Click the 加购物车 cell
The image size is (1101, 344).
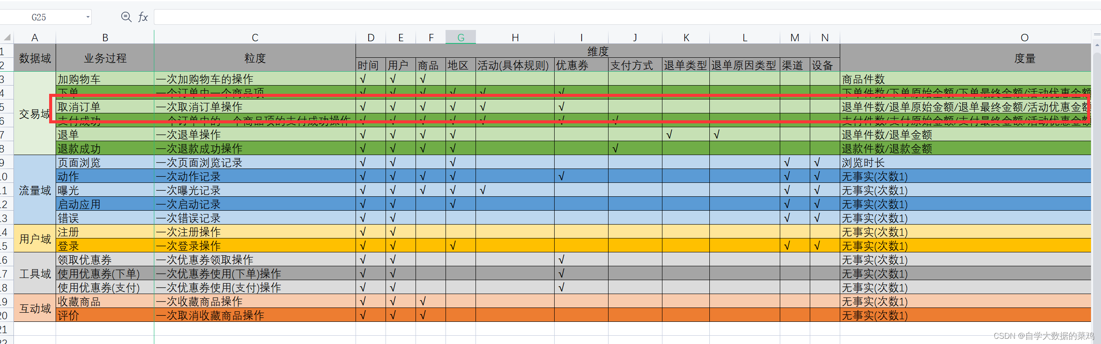tap(105, 79)
